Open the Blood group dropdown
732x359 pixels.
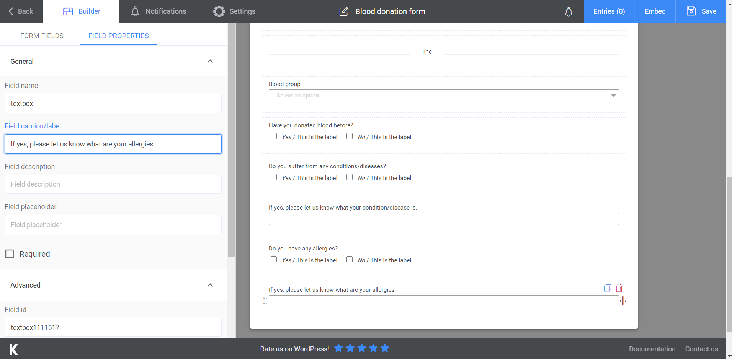pyautogui.click(x=613, y=96)
